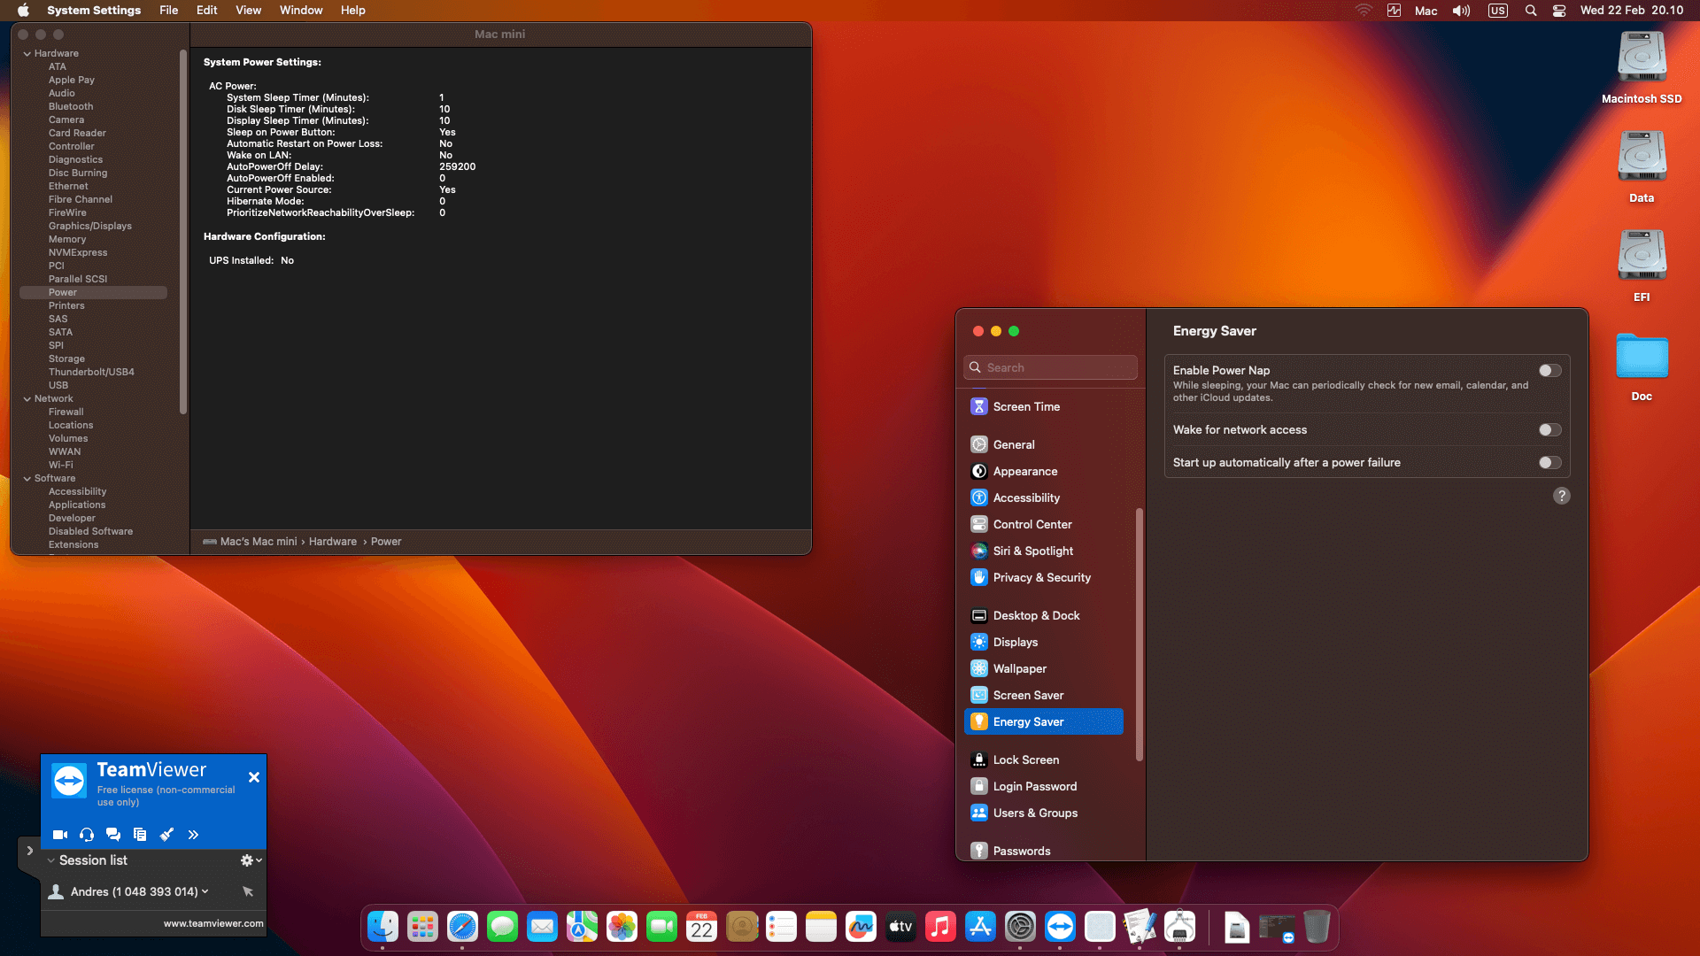
Task: Open the File menu
Action: [168, 11]
